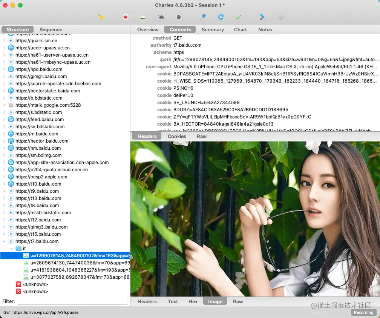The height and width of the screenshot is (318, 380).
Task: Click status bar GET drive.wps.cn text
Action: coord(41,312)
